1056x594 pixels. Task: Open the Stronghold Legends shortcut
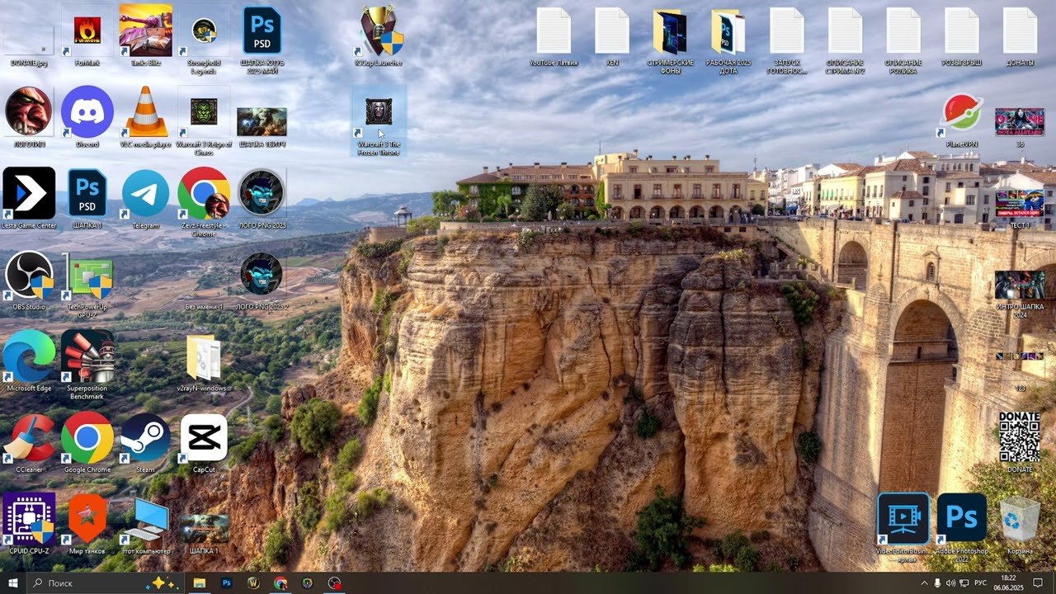tap(204, 41)
